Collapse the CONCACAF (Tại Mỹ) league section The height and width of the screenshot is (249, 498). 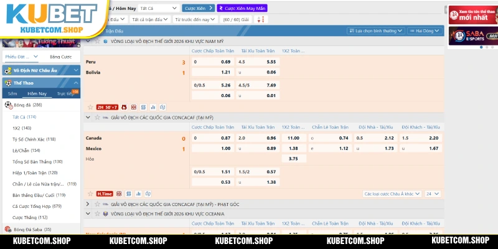(x=88, y=118)
